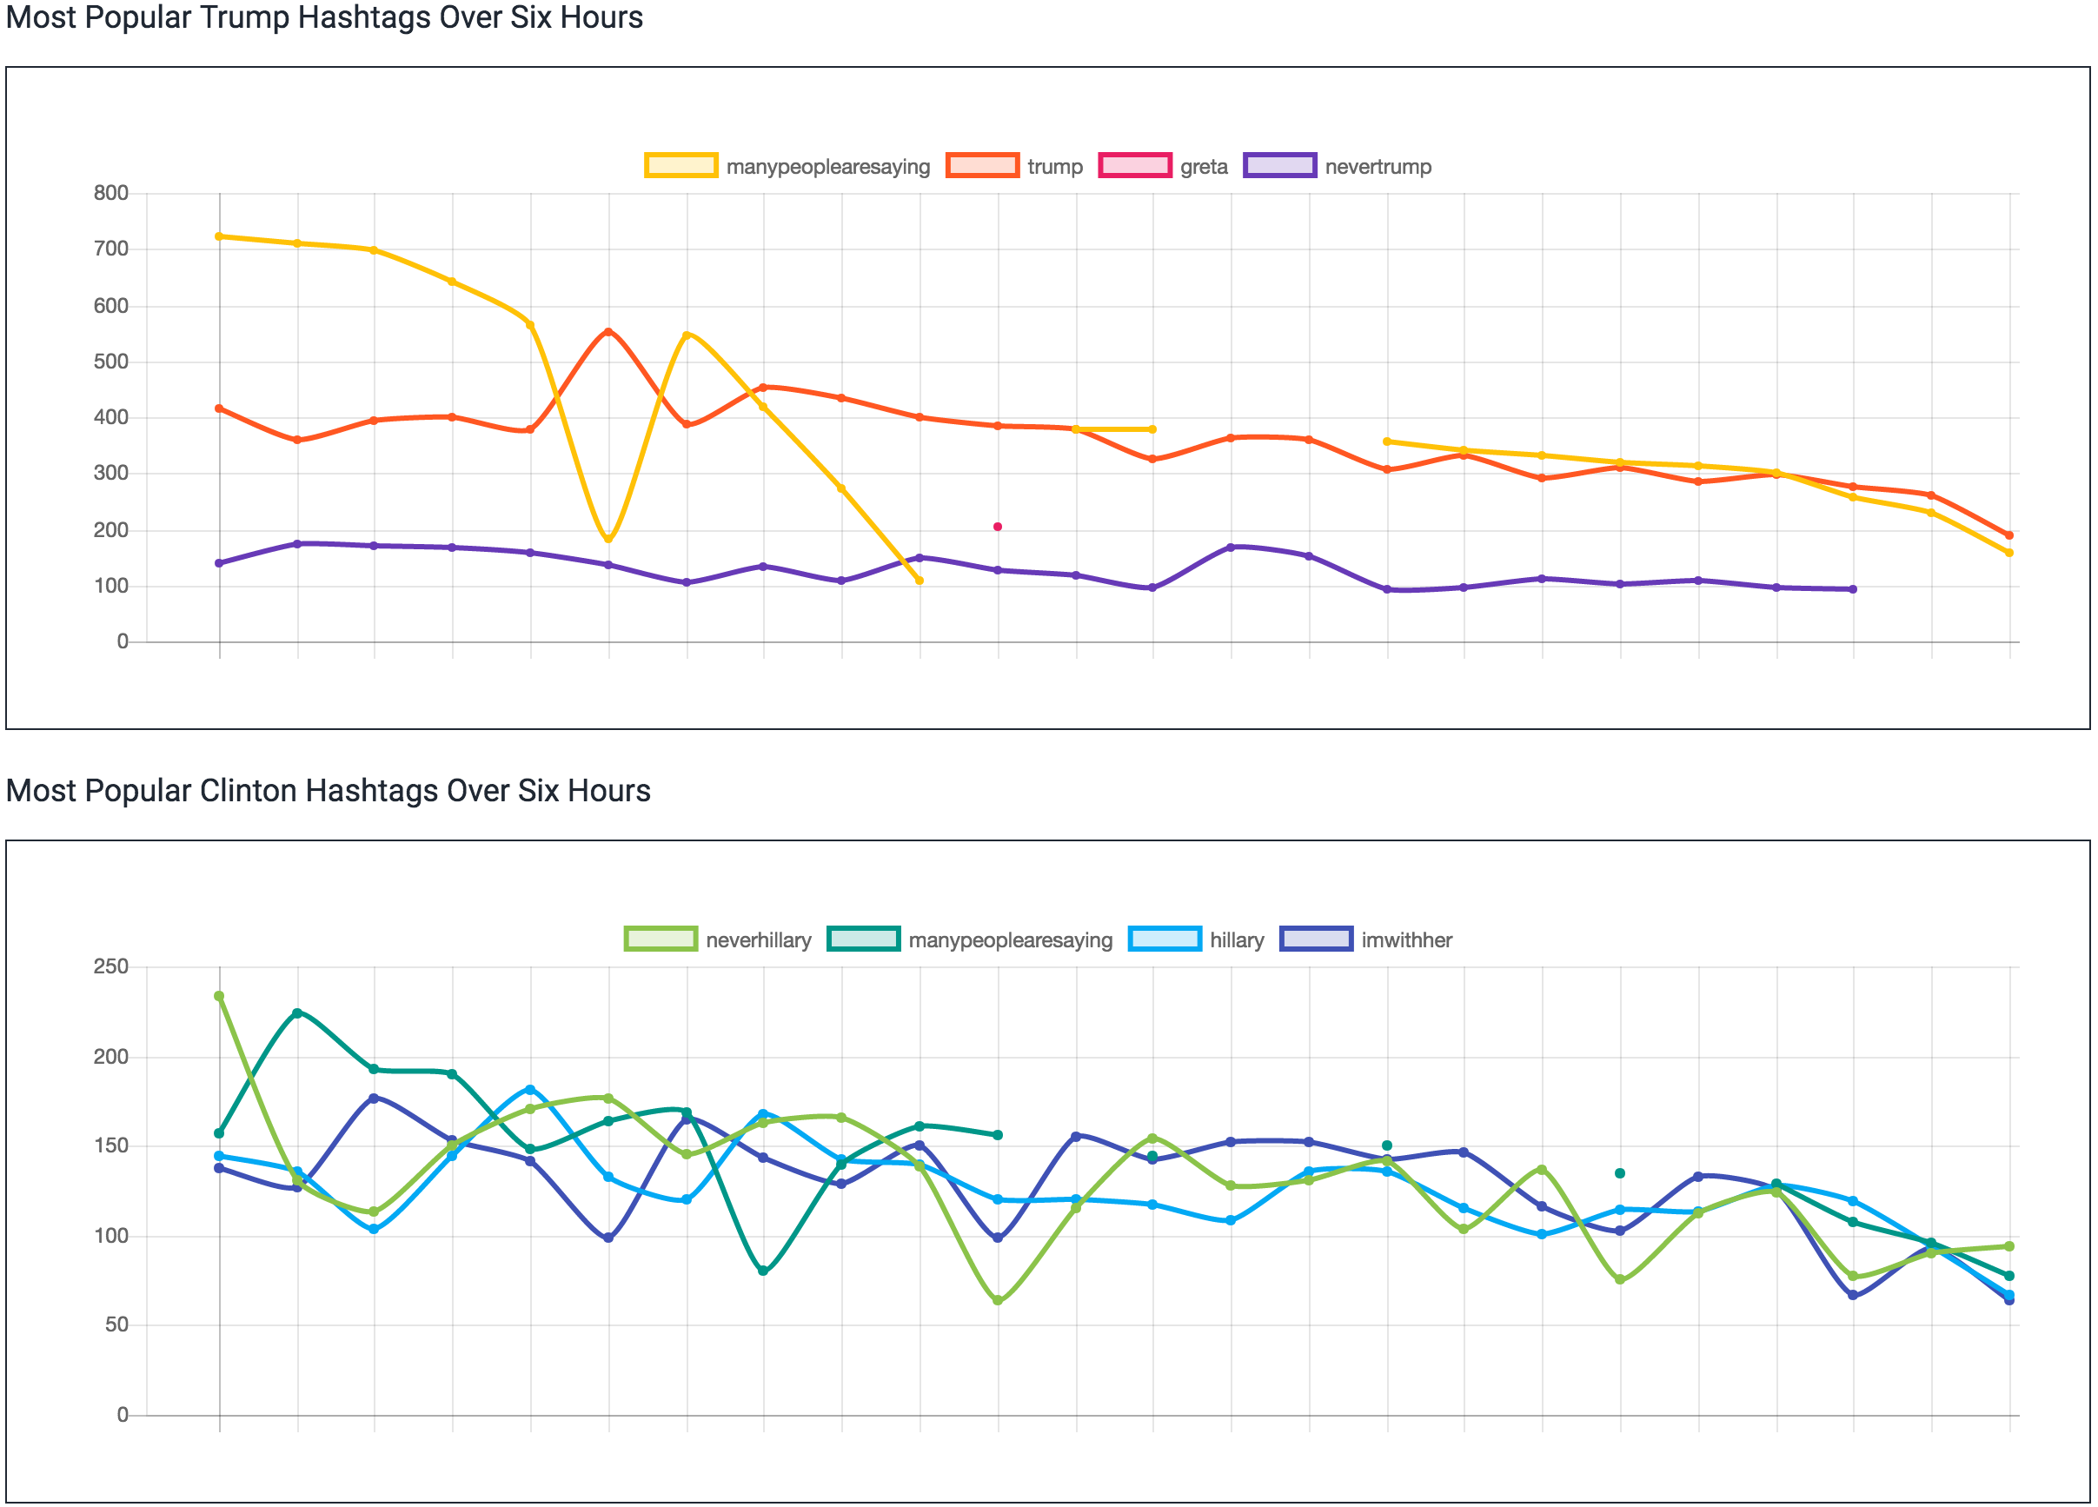2098x1507 pixels.
Task: Toggle the light blue hillary legend swatch
Action: [x=1165, y=939]
